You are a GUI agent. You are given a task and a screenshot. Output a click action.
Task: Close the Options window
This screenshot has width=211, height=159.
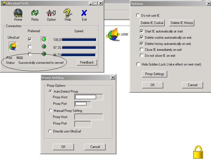pyautogui.click(x=208, y=4)
